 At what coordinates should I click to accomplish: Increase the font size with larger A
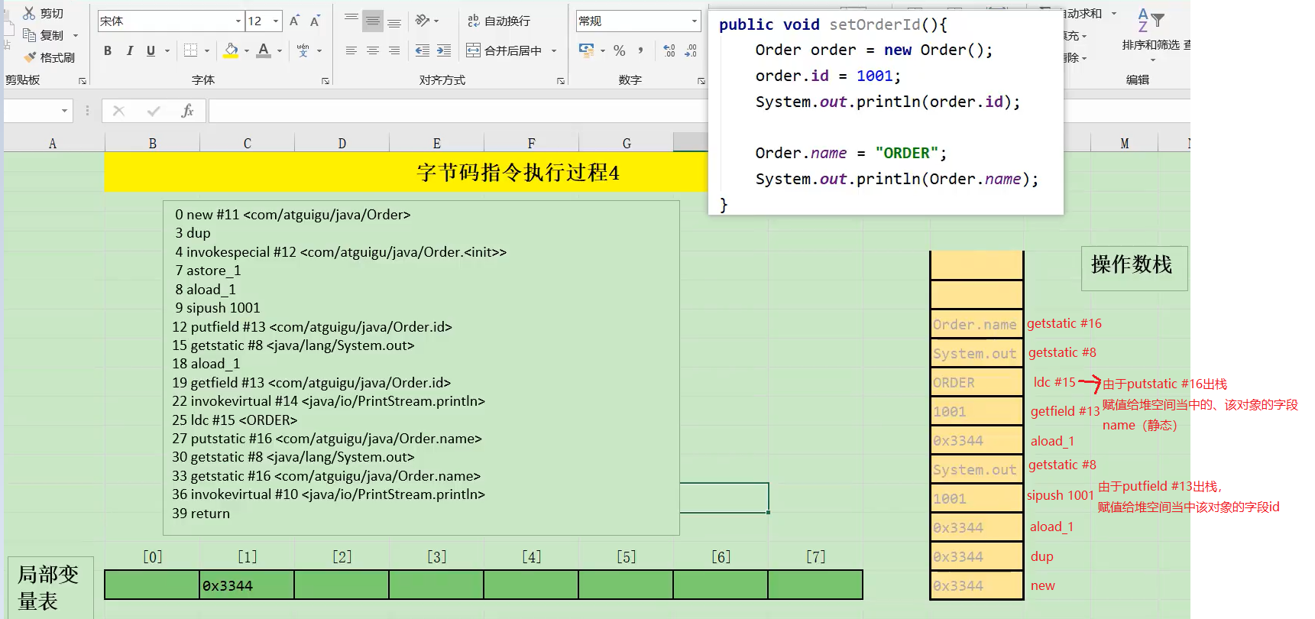(294, 21)
